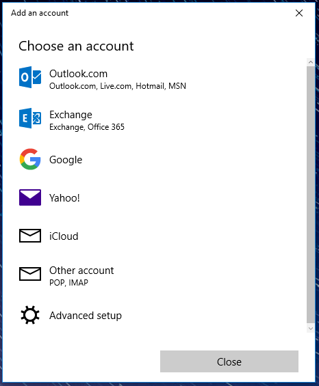319x386 pixels.
Task: Choose the Exchange account title
Action: coord(71,115)
